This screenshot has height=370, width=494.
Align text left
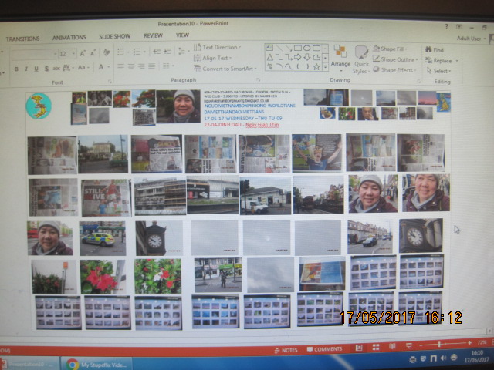[120, 66]
